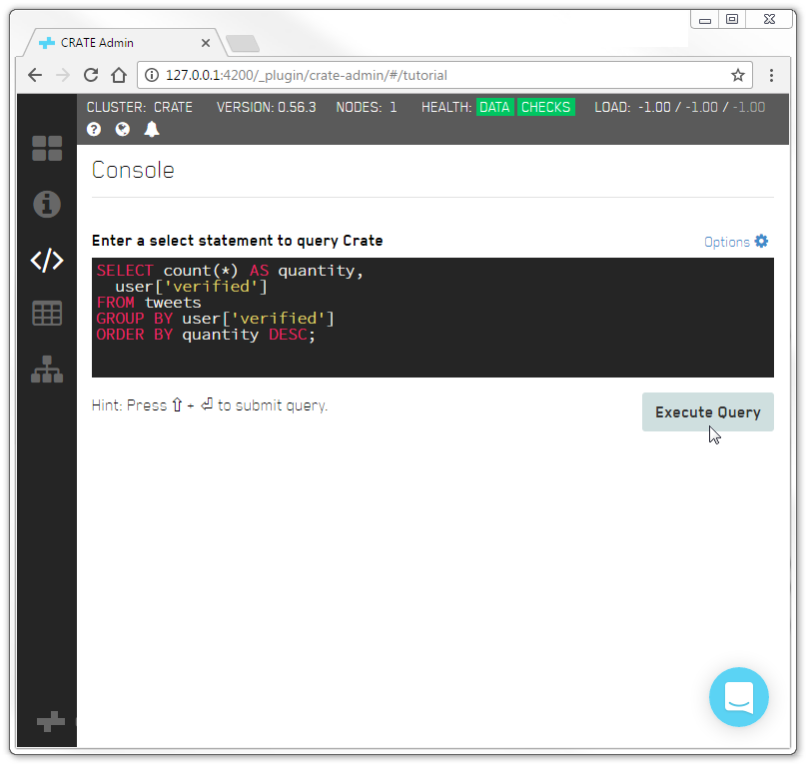This screenshot has width=806, height=765.
Task: Click the submit query hint text
Action: (x=210, y=405)
